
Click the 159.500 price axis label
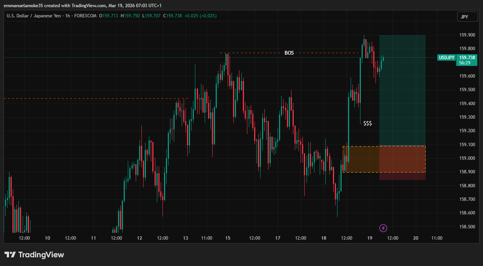(x=466, y=90)
